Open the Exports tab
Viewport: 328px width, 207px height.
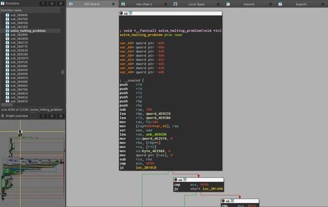pyautogui.click(x=301, y=4)
